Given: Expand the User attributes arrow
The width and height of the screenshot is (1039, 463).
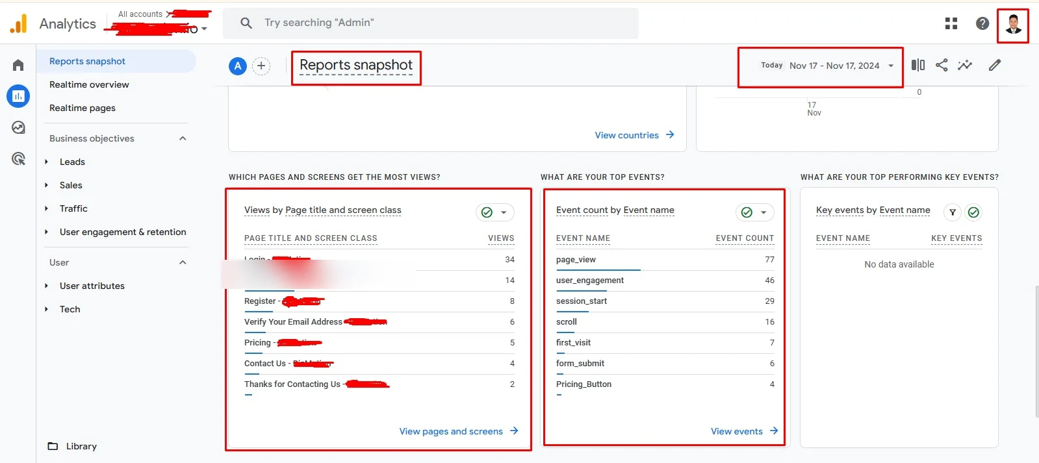Looking at the screenshot, I should [x=46, y=286].
